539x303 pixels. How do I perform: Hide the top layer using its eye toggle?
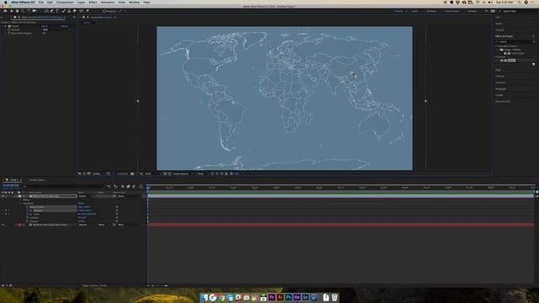[x=3, y=196]
